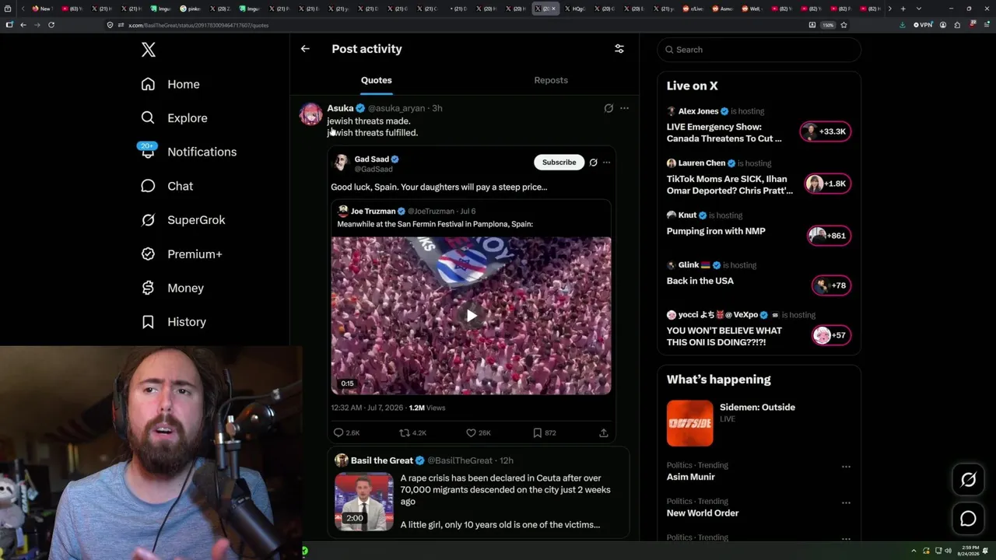Screen dimensions: 996x560
Task: Click the X logo in the sidebar
Action: click(149, 50)
